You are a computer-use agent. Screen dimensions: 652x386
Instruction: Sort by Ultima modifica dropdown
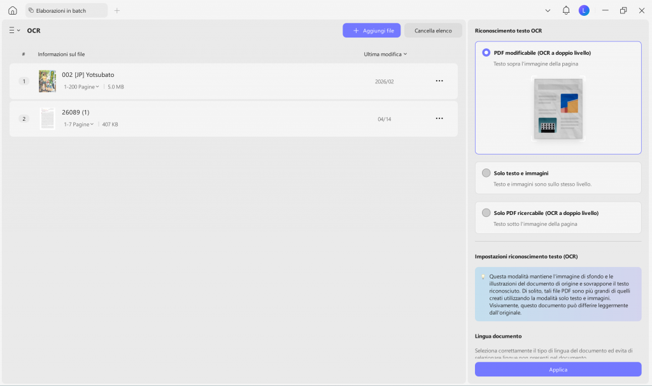tap(385, 54)
